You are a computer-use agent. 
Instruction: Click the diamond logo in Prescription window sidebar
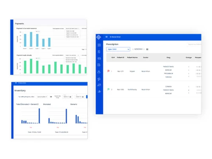[x=99, y=37]
